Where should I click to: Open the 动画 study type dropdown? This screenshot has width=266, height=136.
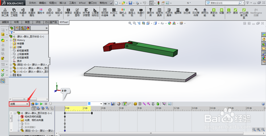click(19, 104)
